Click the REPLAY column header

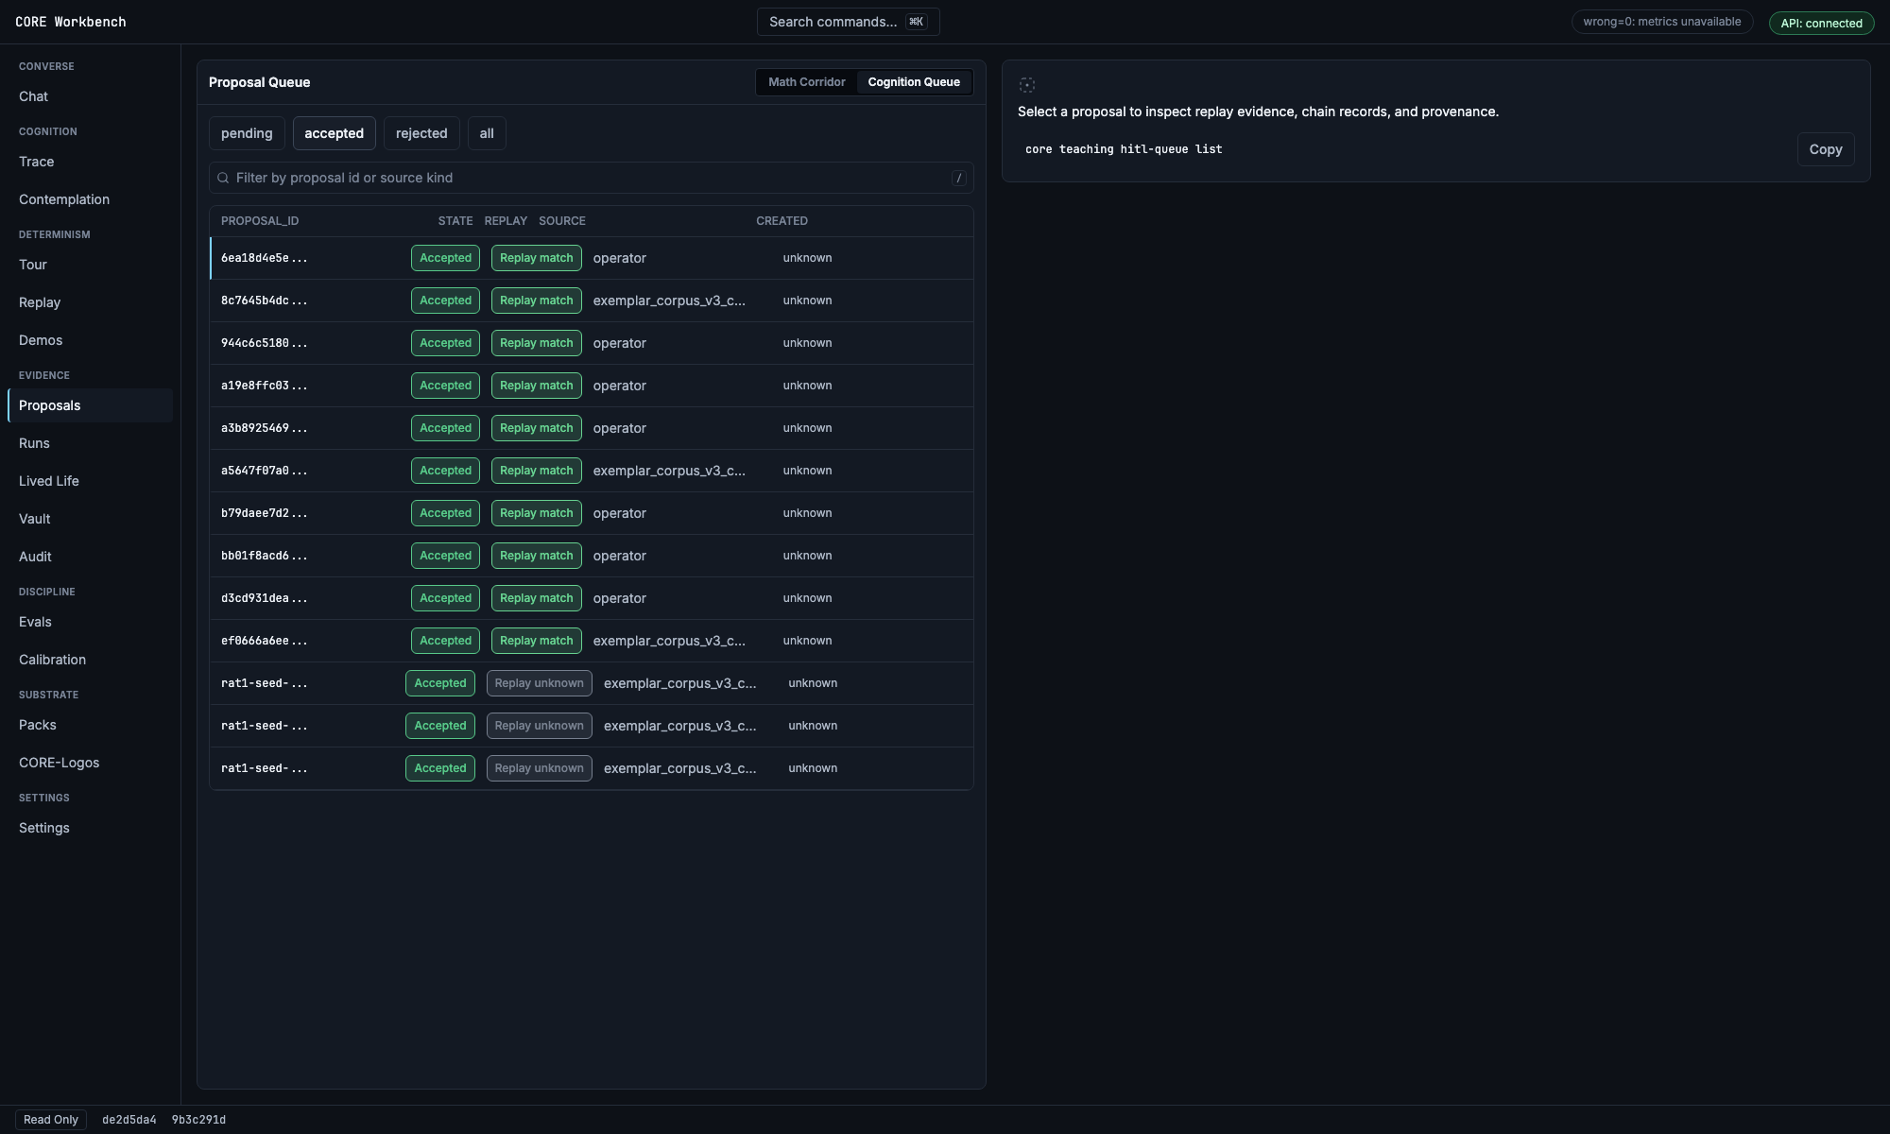(x=506, y=221)
